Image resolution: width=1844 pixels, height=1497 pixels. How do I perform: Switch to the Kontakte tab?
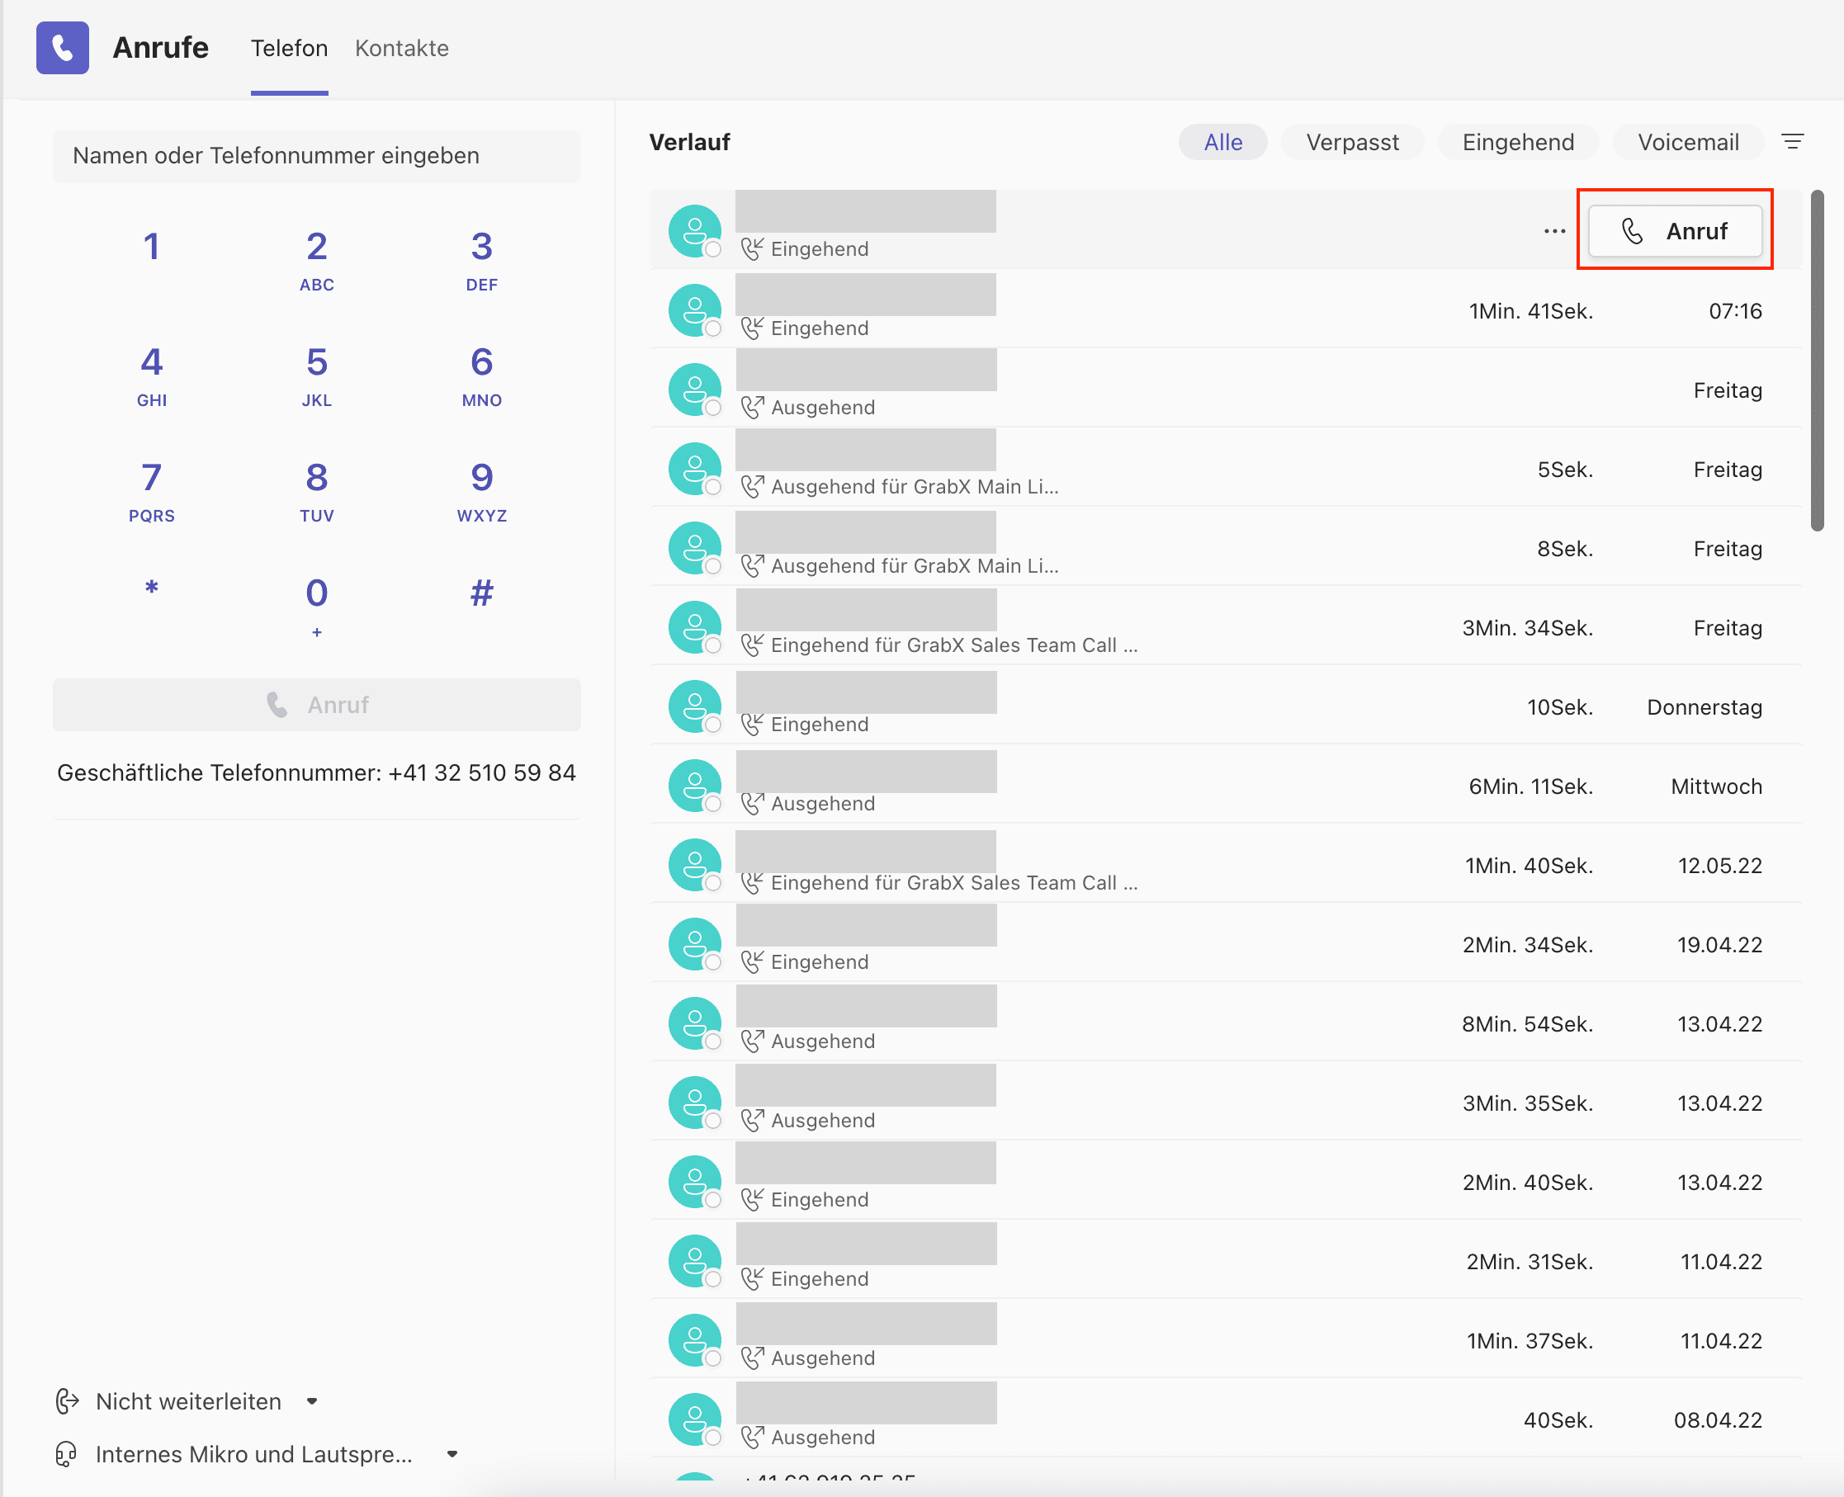point(402,49)
